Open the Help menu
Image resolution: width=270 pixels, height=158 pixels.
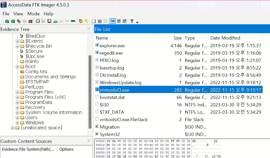point(48,14)
